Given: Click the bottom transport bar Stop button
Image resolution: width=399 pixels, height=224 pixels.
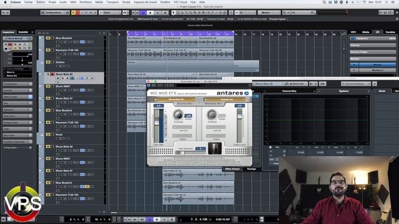Looking at the screenshot, I should click(x=157, y=219).
